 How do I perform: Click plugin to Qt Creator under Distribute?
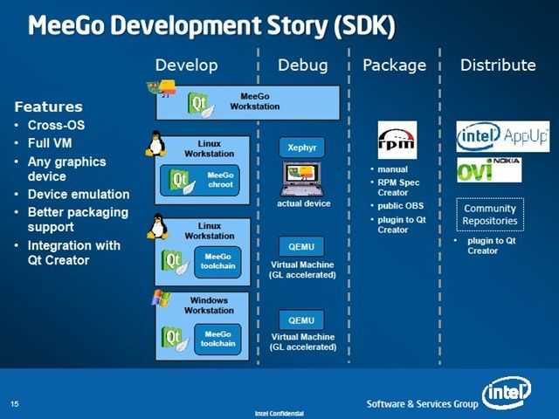[x=492, y=245]
